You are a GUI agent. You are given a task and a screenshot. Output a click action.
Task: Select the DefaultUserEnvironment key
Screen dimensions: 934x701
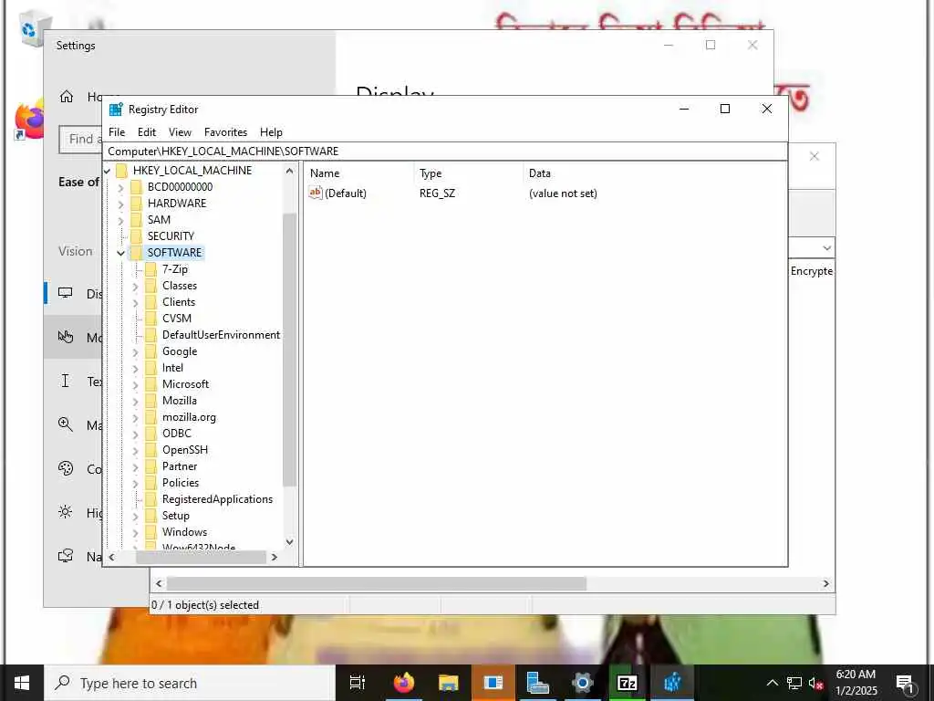pos(221,335)
